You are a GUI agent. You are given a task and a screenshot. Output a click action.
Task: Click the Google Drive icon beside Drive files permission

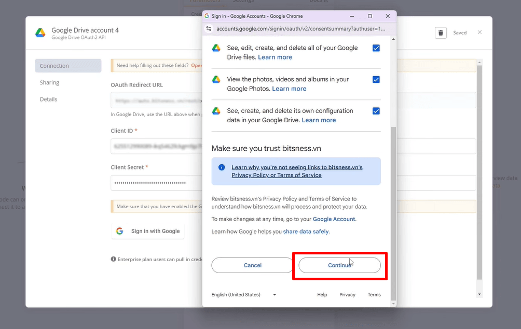(216, 48)
